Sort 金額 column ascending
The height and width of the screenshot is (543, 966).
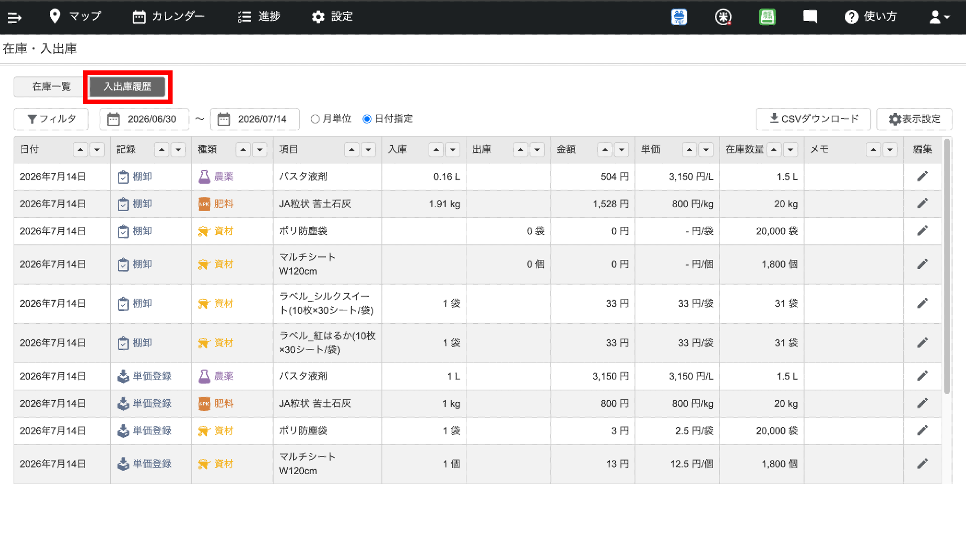pyautogui.click(x=605, y=150)
